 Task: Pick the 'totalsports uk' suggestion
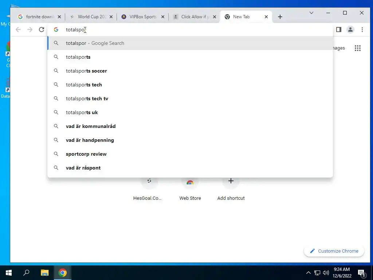190,112
